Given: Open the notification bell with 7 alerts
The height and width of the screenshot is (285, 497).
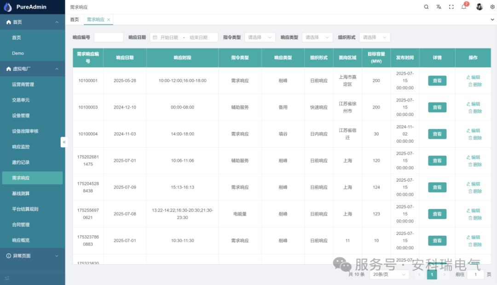Looking at the screenshot, I should tap(463, 7).
